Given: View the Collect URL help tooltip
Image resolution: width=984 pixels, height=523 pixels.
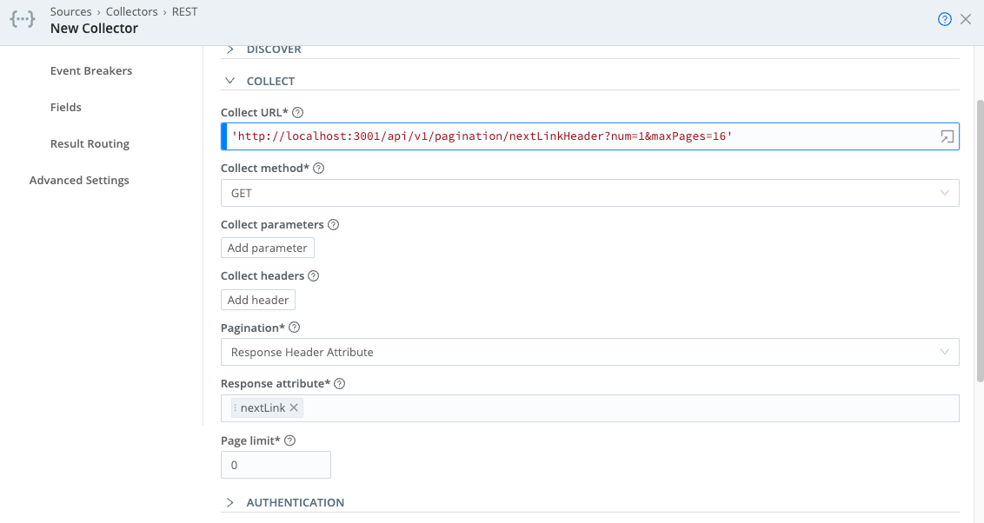Looking at the screenshot, I should (x=296, y=112).
